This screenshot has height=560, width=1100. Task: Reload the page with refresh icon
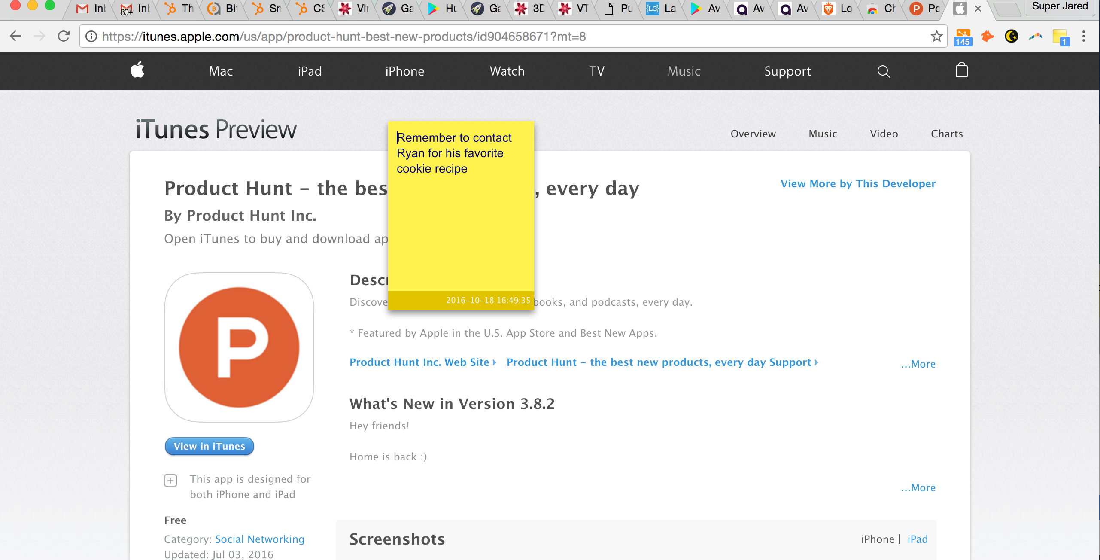pos(64,37)
